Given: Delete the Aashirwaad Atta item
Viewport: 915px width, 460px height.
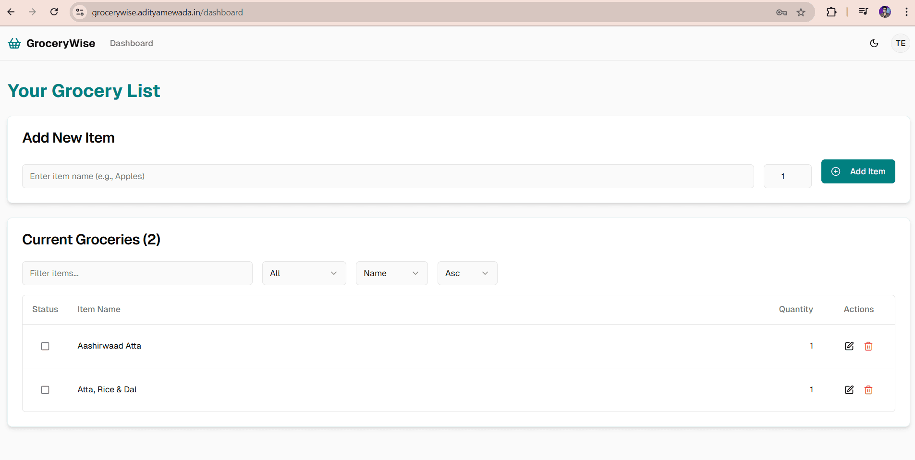Looking at the screenshot, I should [x=868, y=346].
